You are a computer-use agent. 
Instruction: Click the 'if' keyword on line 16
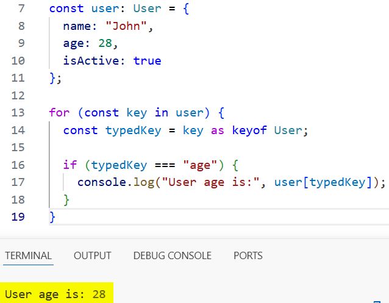pyautogui.click(x=70, y=165)
